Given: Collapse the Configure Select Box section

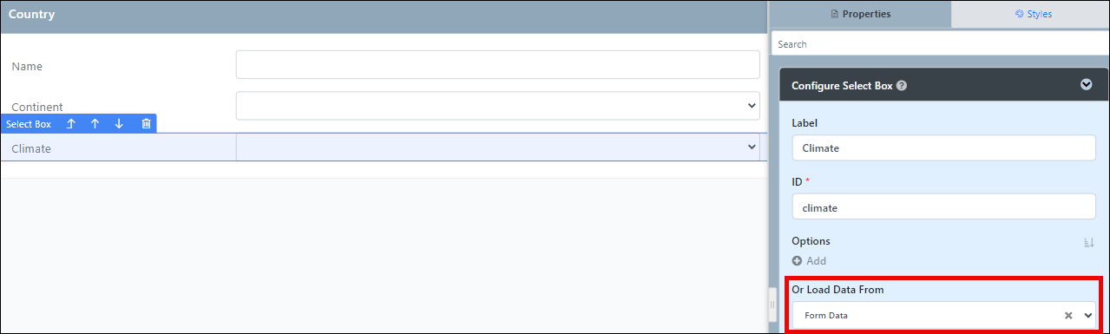Looking at the screenshot, I should click(x=1085, y=85).
